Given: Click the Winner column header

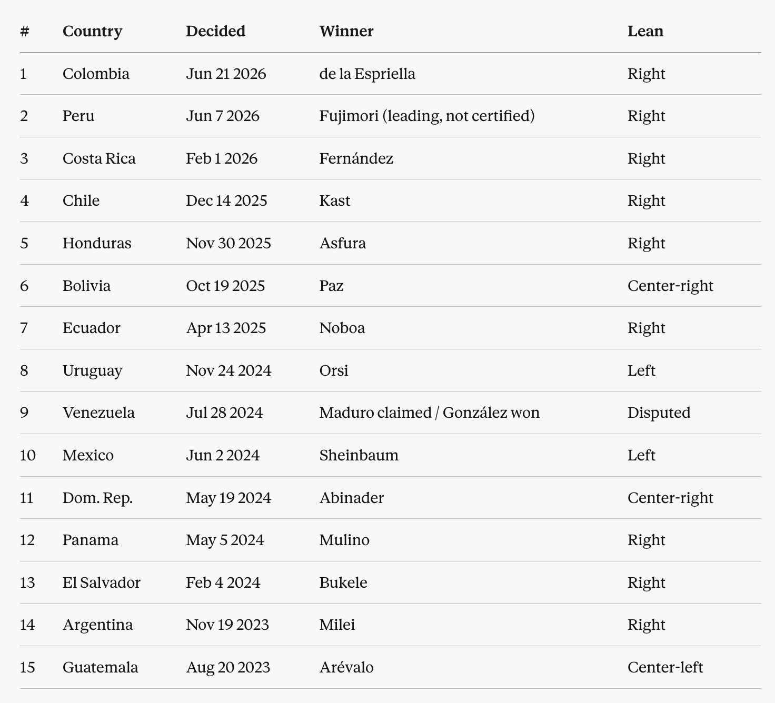Looking at the screenshot, I should click(x=346, y=31).
